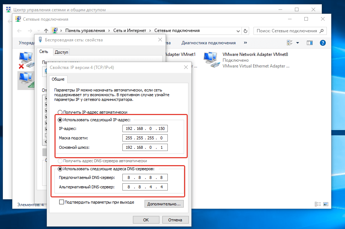Click the wireless adapter icon in title

click(x=40, y=40)
